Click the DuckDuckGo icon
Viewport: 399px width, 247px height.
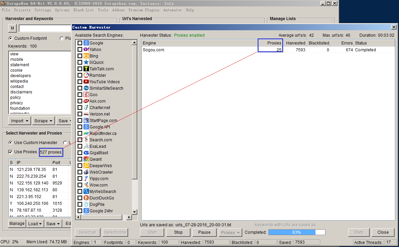click(x=86, y=198)
